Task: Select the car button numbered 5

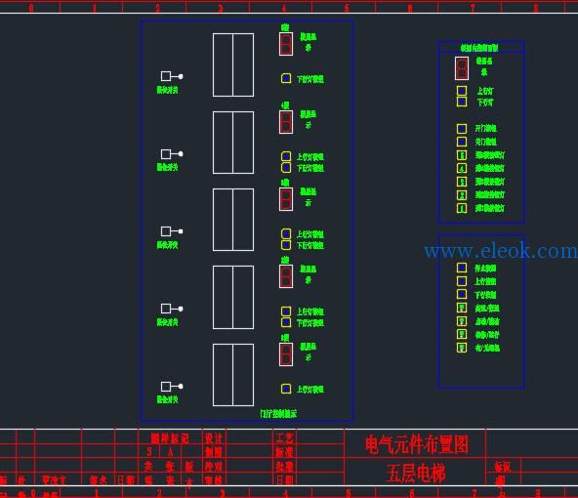Action: coord(462,155)
